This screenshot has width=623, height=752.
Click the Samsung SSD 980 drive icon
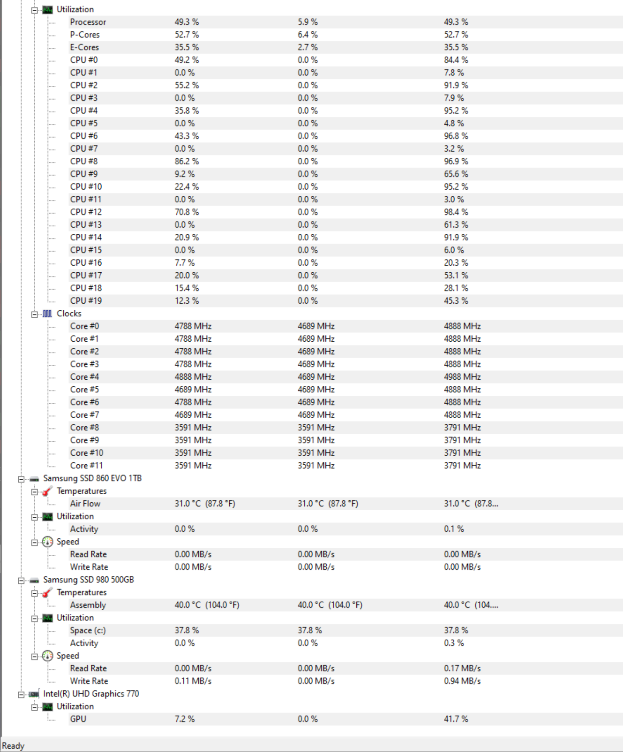point(34,580)
